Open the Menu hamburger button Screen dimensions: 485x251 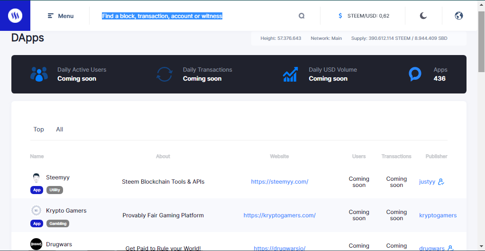[x=61, y=16]
